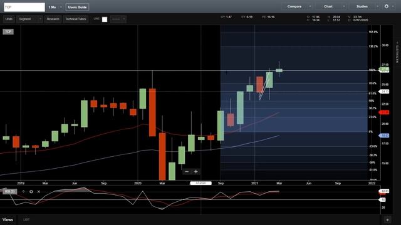Click the green current price tag
401x225 pixels.
[384, 69]
